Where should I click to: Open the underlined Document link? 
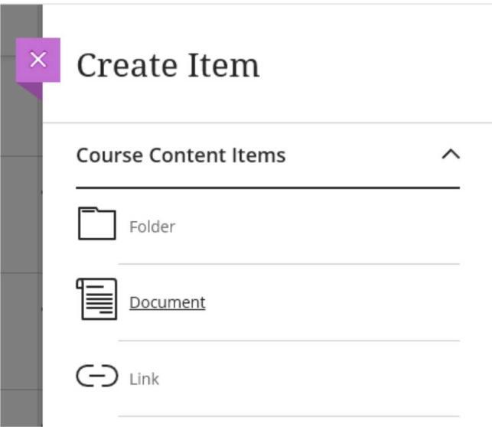tap(167, 302)
